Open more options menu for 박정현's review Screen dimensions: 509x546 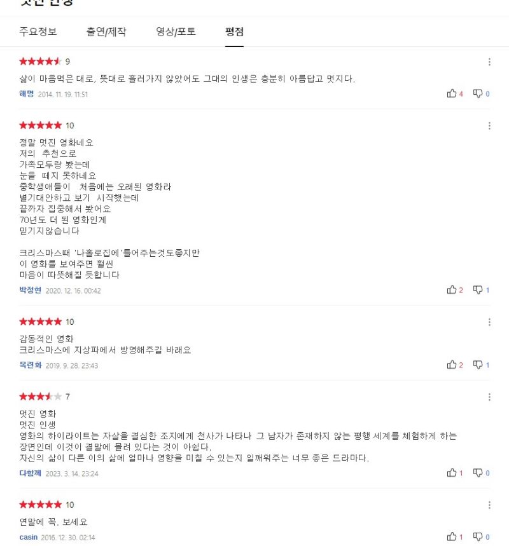(489, 126)
